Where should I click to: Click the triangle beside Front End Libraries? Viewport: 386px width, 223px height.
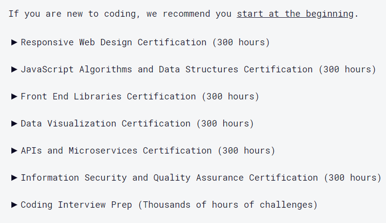14,96
